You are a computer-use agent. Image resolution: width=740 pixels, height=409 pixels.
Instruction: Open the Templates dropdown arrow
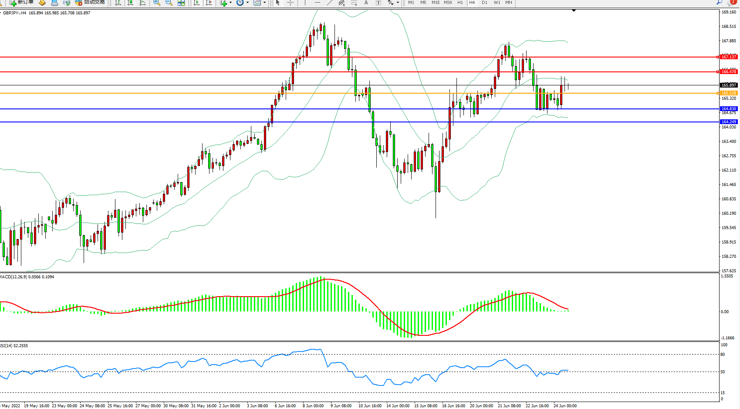pyautogui.click(x=264, y=3)
